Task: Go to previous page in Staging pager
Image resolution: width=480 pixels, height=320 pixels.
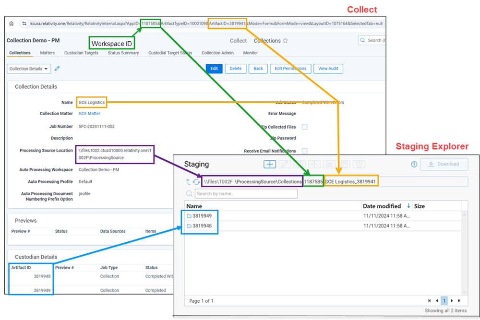Action: [x=437, y=301]
